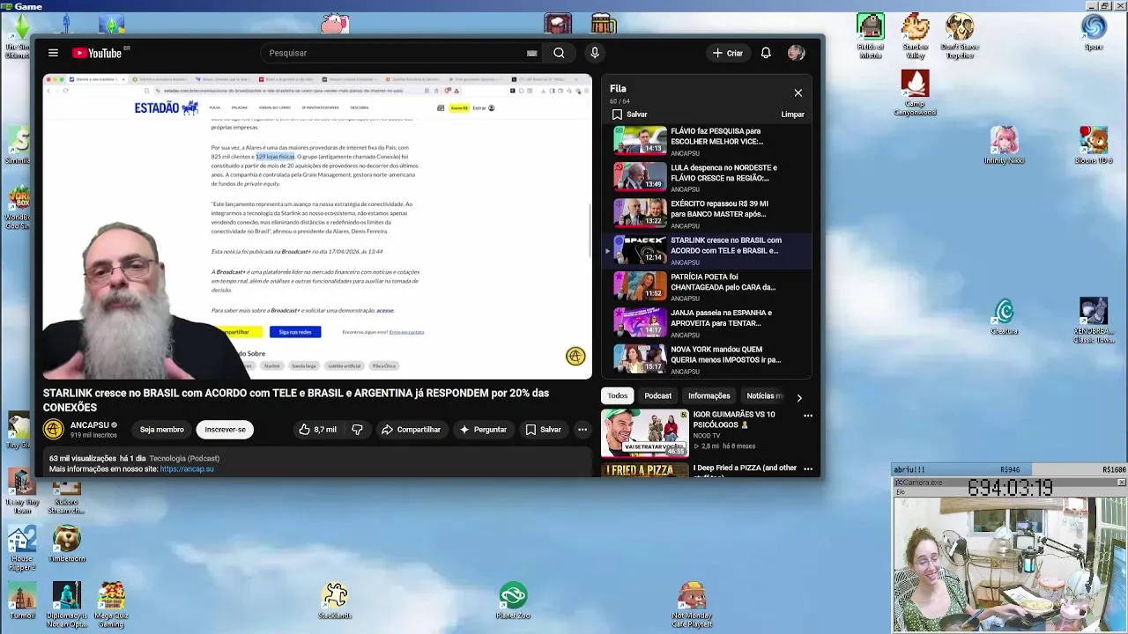1128x634 pixels.
Task: Click the Seja membro button
Action: pyautogui.click(x=162, y=430)
